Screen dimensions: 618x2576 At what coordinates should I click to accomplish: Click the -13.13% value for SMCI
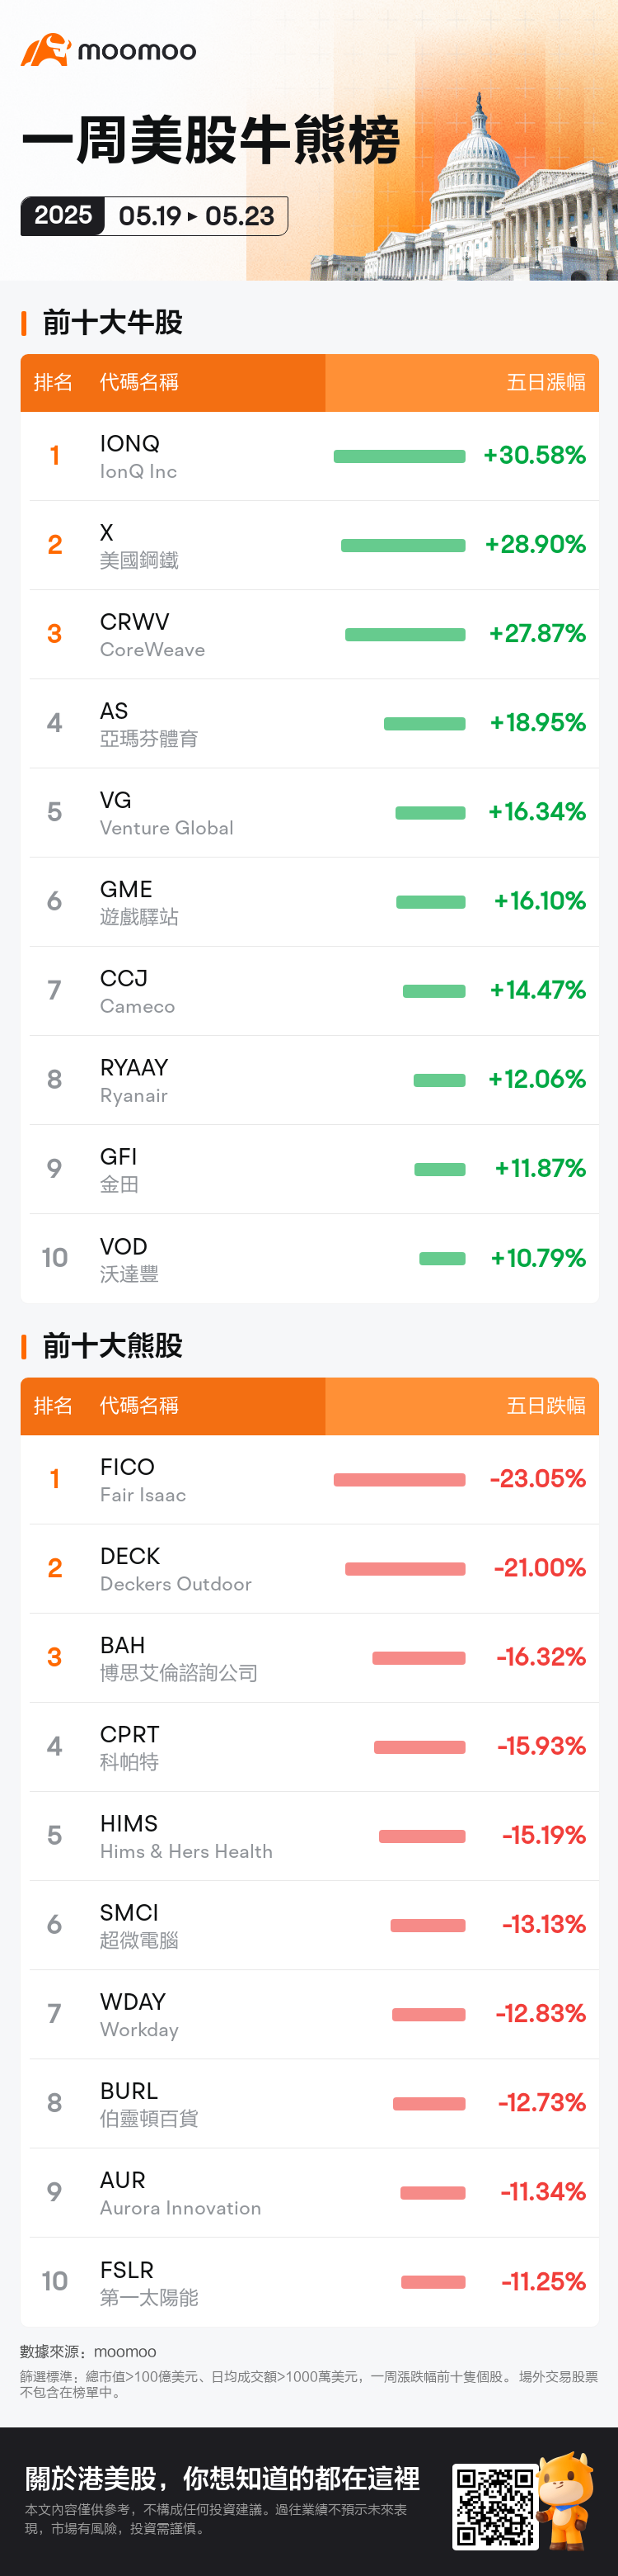pos(543,1924)
